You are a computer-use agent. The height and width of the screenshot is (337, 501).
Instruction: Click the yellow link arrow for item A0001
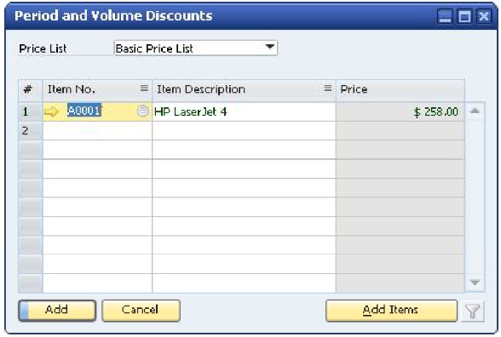(x=52, y=111)
